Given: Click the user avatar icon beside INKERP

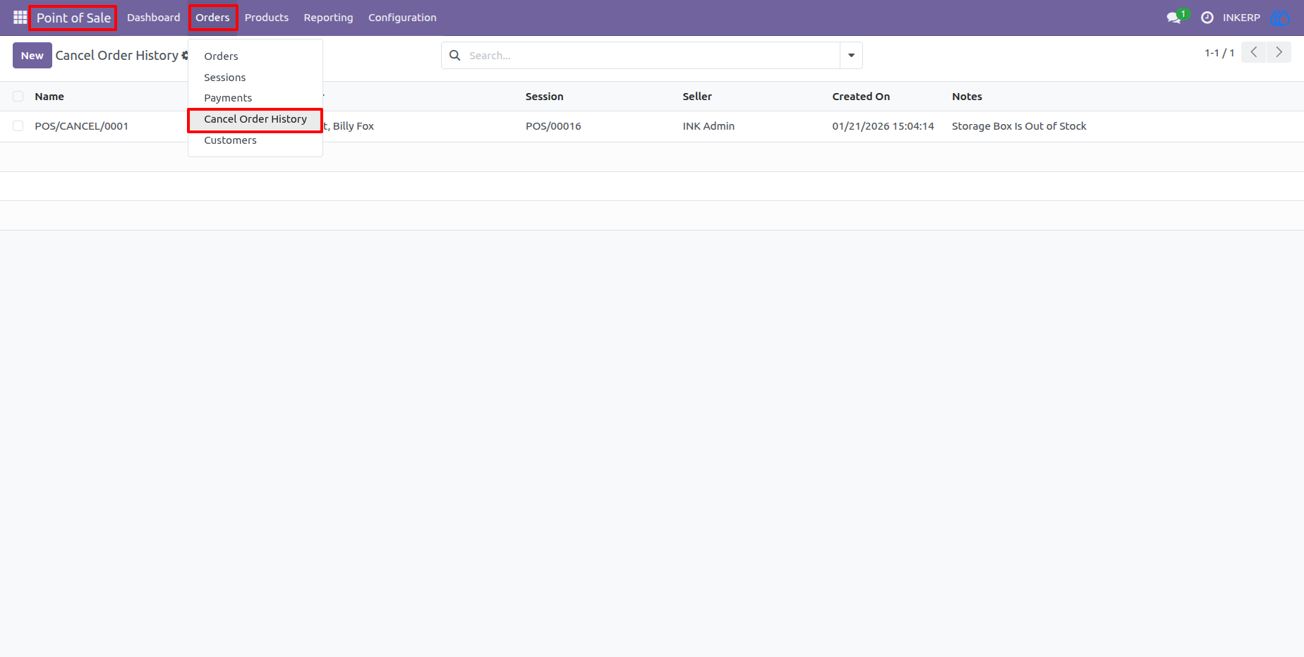Looking at the screenshot, I should 1279,18.
